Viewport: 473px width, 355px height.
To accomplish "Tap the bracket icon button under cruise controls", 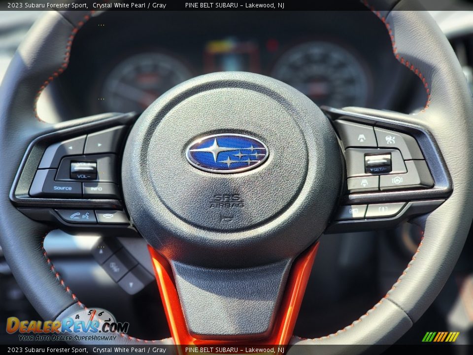I will (x=386, y=209).
